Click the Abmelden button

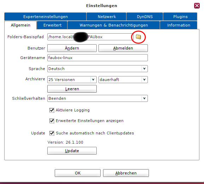[123, 48]
